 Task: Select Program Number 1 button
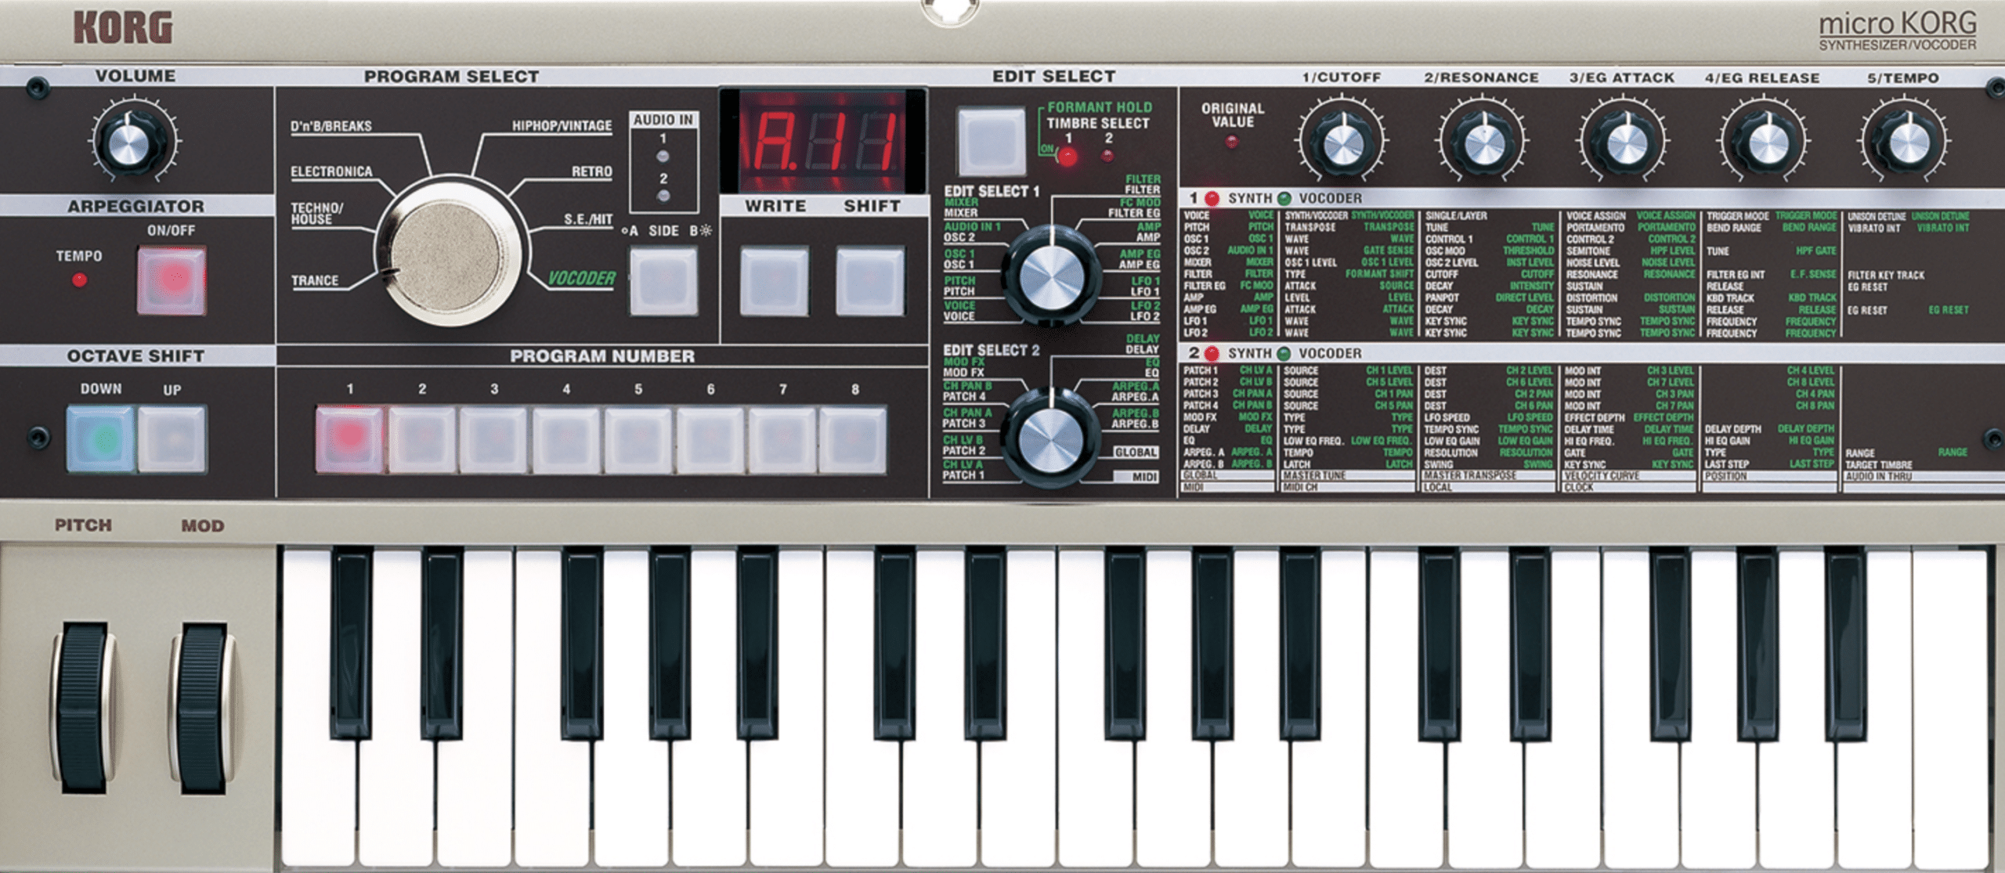[349, 438]
